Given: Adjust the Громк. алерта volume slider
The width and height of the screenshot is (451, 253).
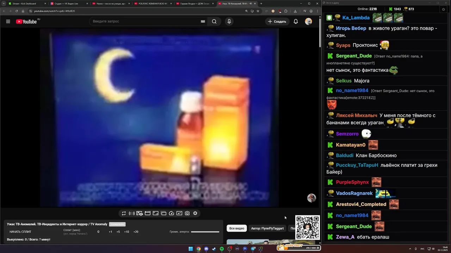Looking at the screenshot, I should click(205, 232).
